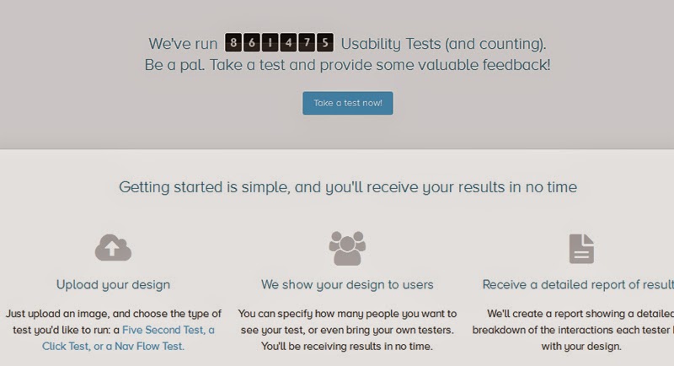The height and width of the screenshot is (366, 674).
Task: Click the counter digit 6
Action: pos(251,42)
